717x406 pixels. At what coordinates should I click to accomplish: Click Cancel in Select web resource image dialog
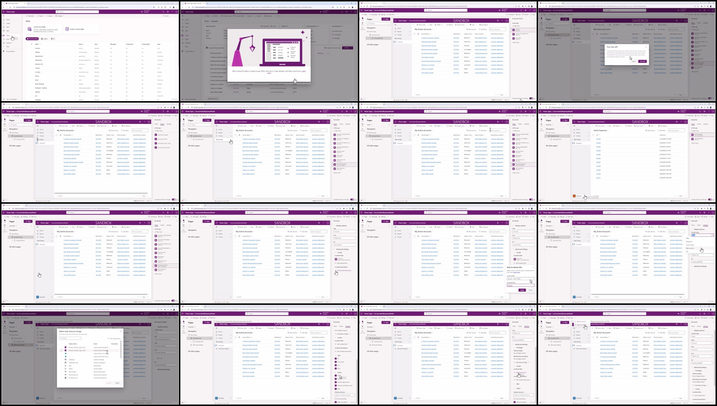(x=117, y=383)
